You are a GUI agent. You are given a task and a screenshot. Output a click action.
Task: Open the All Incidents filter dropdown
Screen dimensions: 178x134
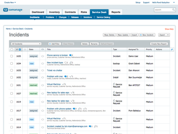click(26, 44)
